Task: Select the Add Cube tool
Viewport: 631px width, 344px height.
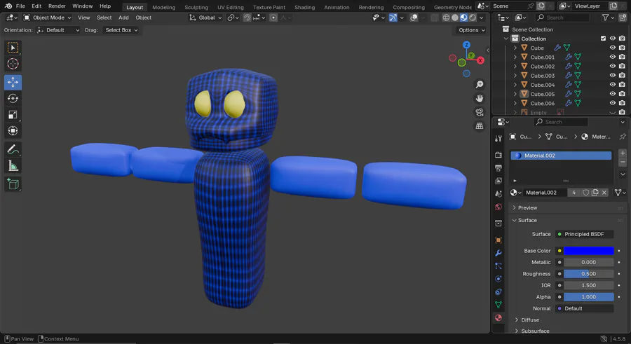Action: click(13, 184)
